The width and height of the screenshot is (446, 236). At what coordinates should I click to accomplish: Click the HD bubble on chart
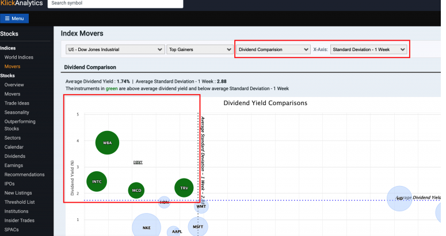pos(399,199)
